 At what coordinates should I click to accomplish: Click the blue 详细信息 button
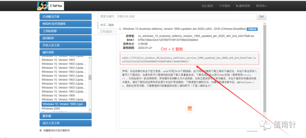pyautogui.click(x=252, y=29)
